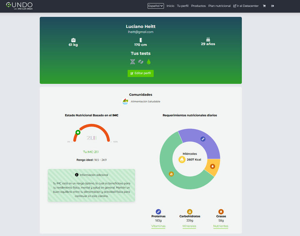Open the Ir al Datacenter link

[246, 6]
